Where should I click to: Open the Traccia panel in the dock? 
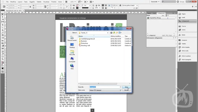pos(187,26)
